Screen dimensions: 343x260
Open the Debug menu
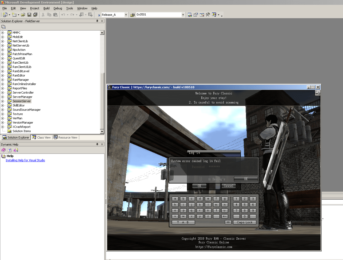click(58, 8)
